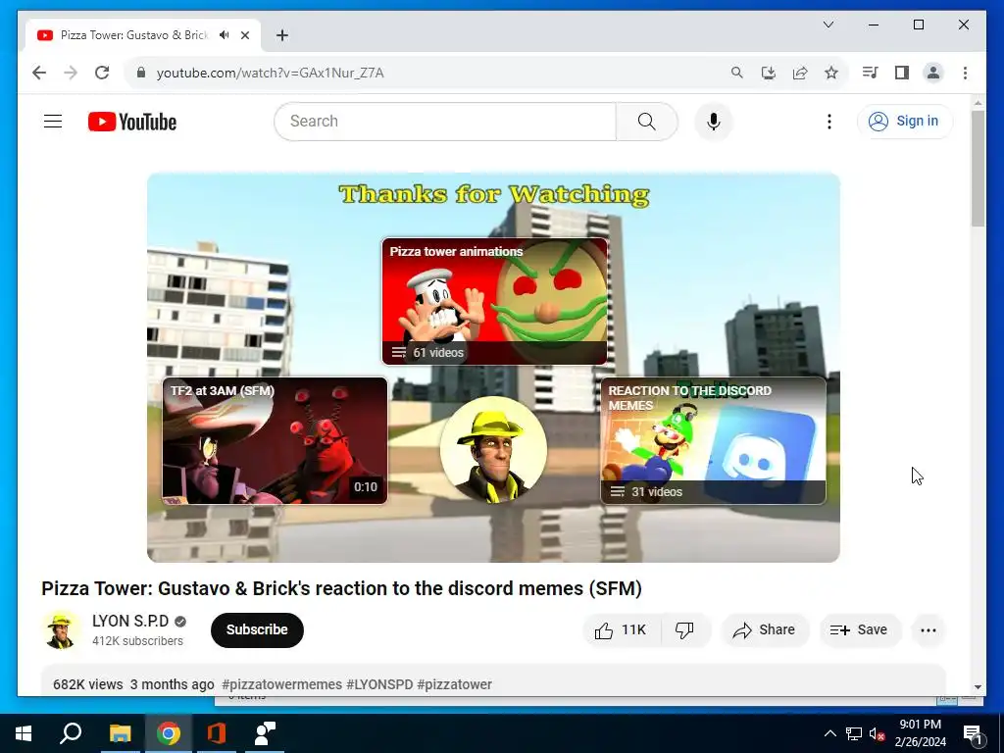Install app icon in address bar
Image resolution: width=1004 pixels, height=753 pixels.
769,73
